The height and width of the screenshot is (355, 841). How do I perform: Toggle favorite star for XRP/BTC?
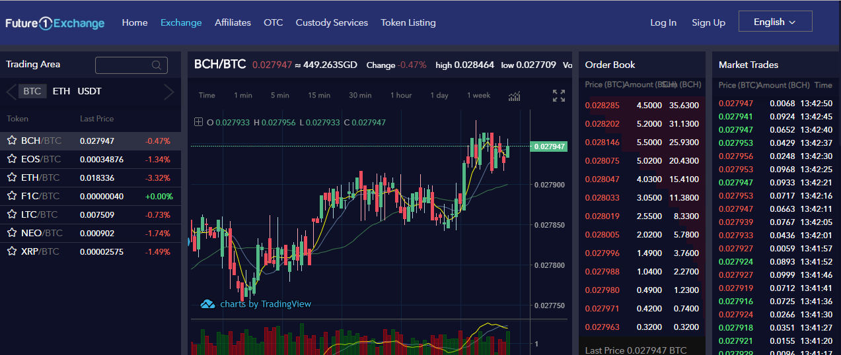click(12, 251)
